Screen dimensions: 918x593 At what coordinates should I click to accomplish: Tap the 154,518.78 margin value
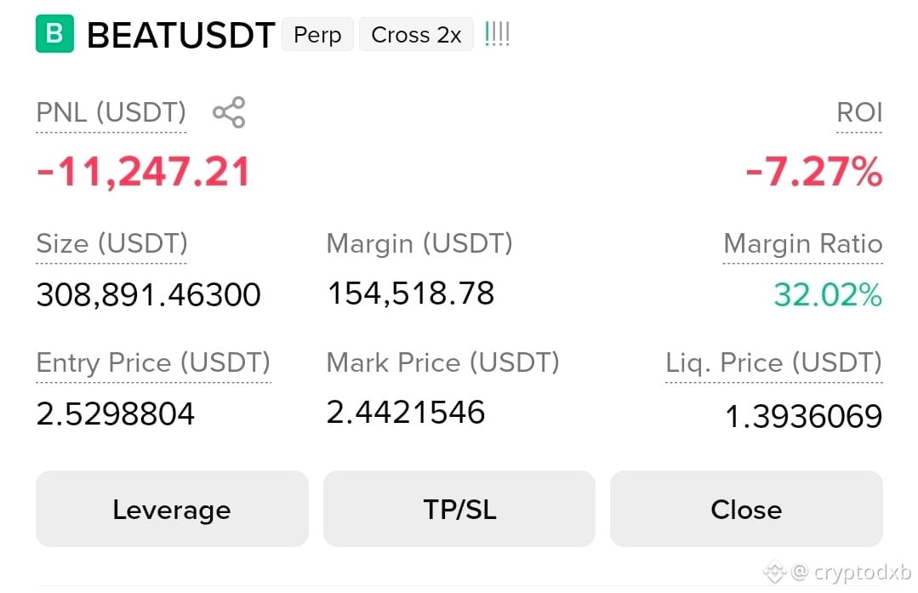coord(411,294)
